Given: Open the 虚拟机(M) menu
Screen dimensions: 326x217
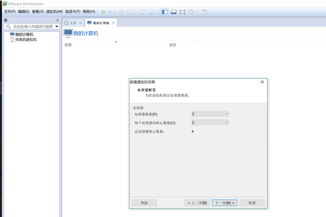Looking at the screenshot, I should click(54, 12).
